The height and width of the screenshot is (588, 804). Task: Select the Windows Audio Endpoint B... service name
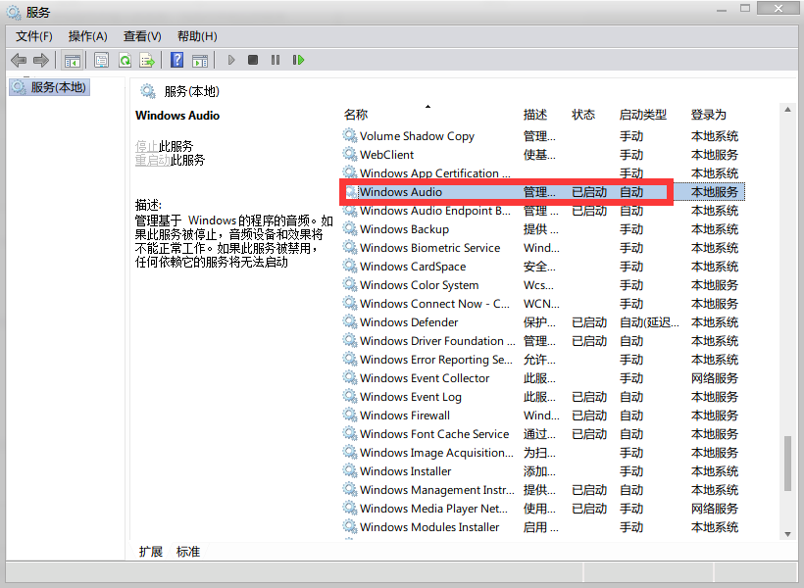coord(435,210)
